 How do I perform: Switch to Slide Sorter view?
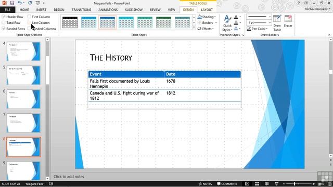click(x=257, y=184)
